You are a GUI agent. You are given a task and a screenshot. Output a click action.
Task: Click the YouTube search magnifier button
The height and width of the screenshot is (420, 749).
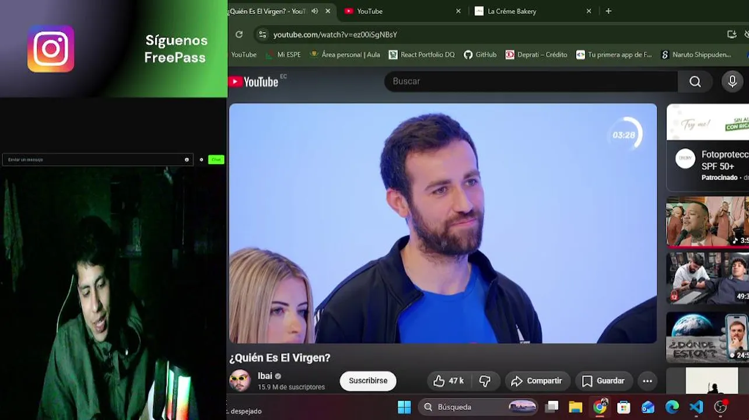(695, 82)
